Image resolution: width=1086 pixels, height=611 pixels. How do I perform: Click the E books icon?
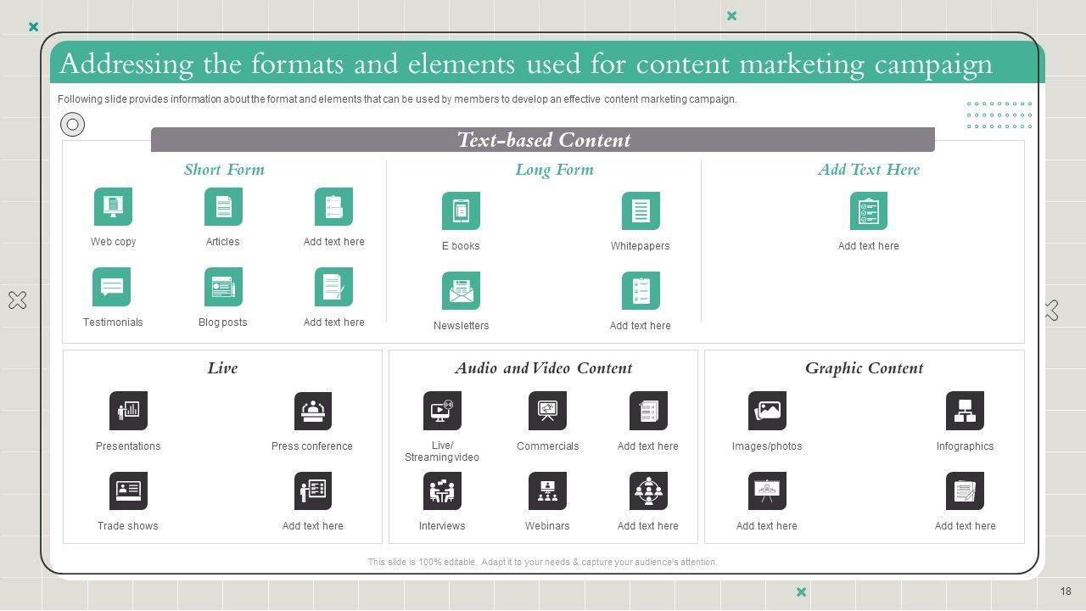461,210
